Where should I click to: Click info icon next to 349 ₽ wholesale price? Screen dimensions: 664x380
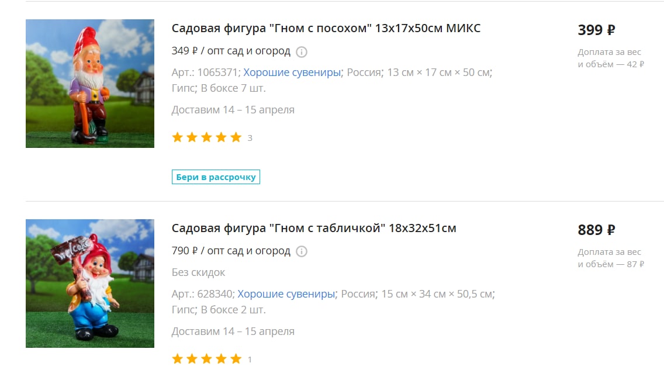pos(301,51)
